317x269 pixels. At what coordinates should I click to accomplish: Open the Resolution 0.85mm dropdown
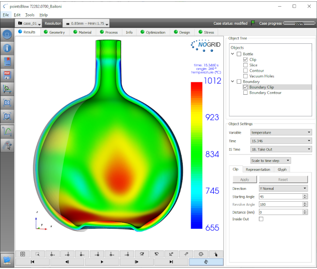point(86,23)
